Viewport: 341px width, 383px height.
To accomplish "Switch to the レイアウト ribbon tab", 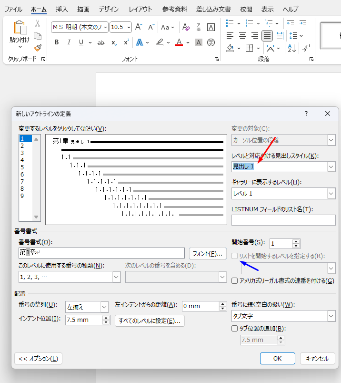I will 140,9.
